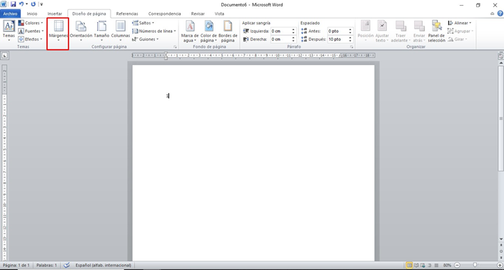Viewport: 504px width, 270px height.
Task: Select the Diseño de página tab
Action: click(x=89, y=14)
